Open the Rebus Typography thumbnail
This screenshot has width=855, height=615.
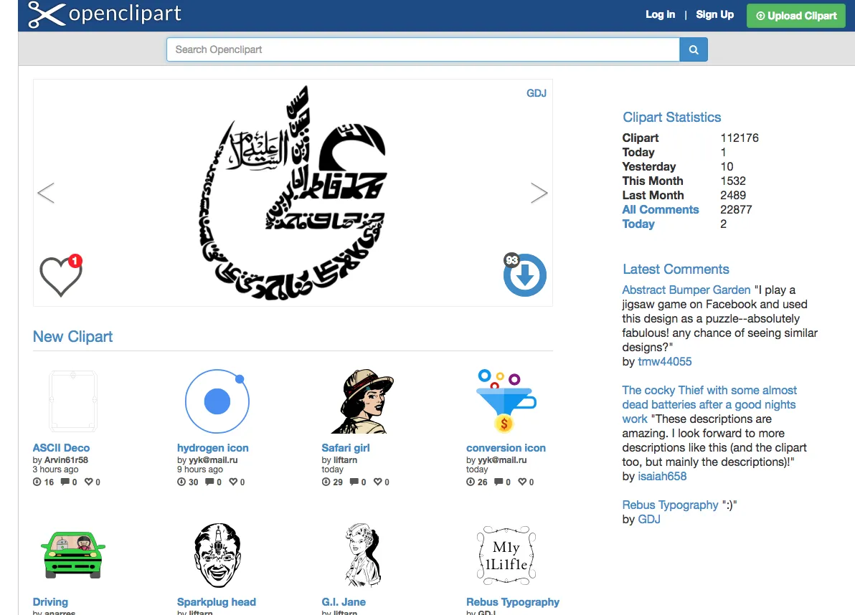[x=506, y=555]
